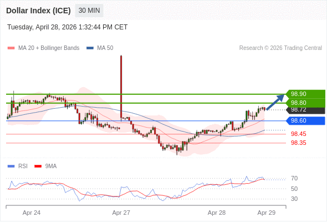The width and height of the screenshot is (327, 222).
Task: Click the green 98.90 resistance label
Action: pos(305,94)
